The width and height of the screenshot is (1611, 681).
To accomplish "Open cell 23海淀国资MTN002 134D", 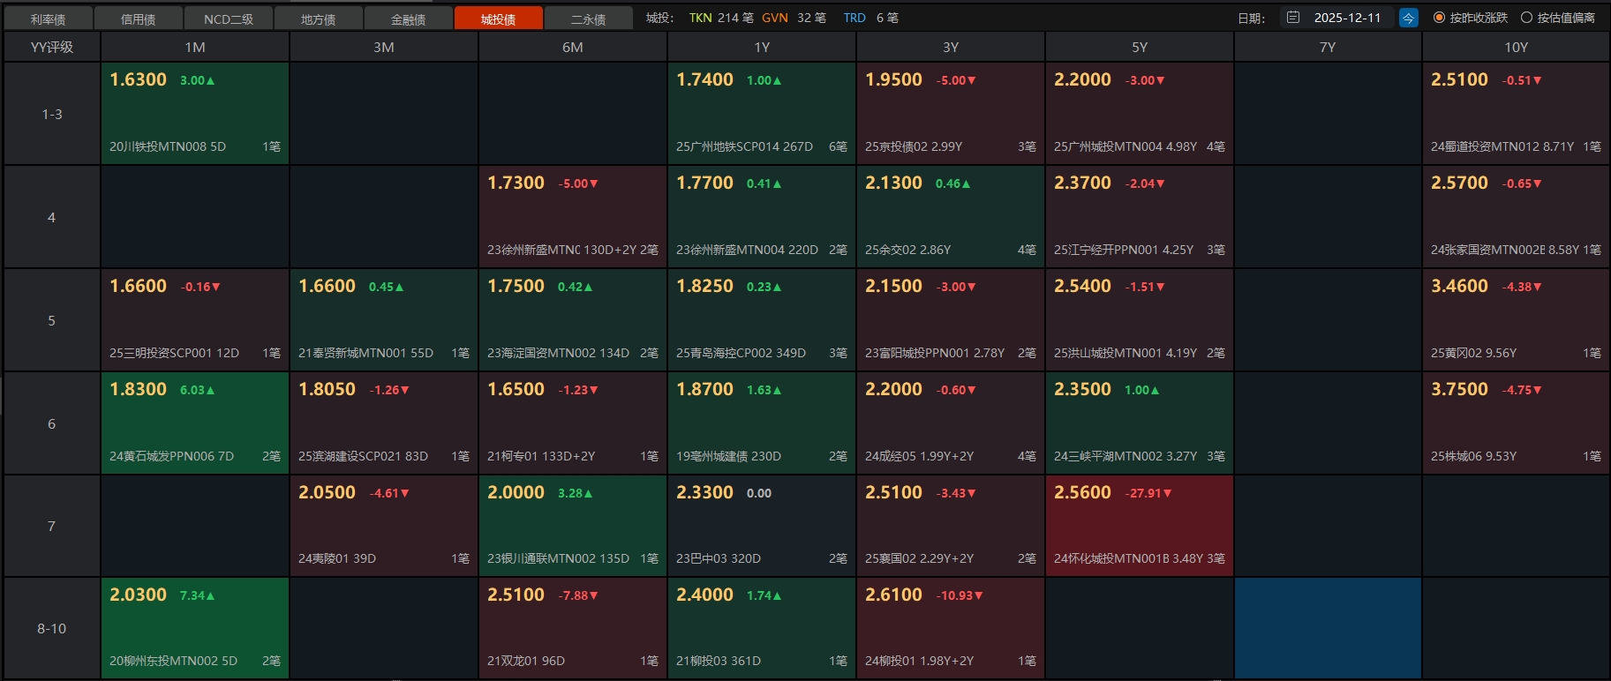I will point(573,320).
